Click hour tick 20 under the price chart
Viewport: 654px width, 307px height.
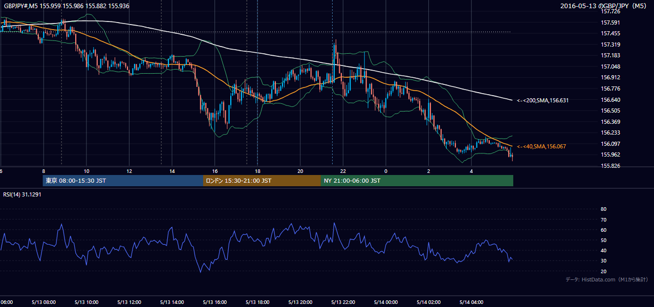[x=300, y=171]
